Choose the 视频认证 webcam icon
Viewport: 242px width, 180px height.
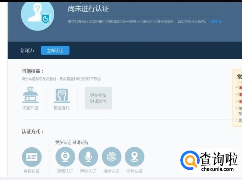pos(65,157)
